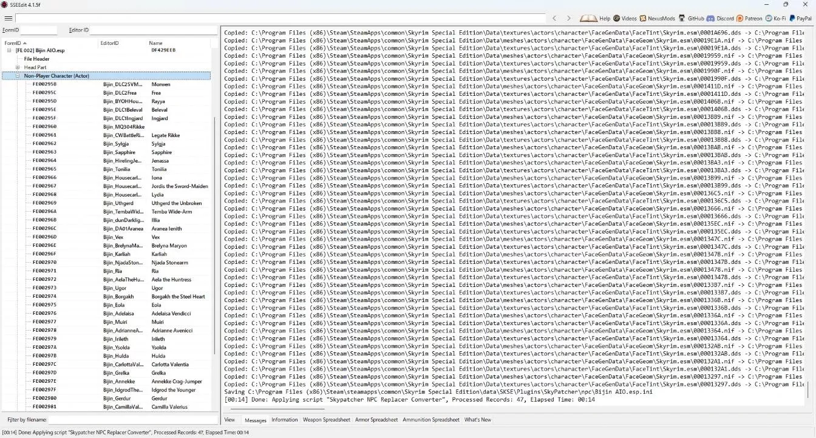Switch to the View tab
The image size is (816, 438).
coord(229,420)
